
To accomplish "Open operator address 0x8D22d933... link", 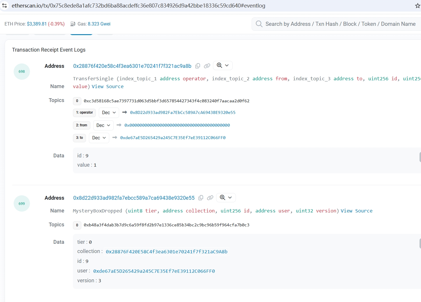I will click(x=183, y=112).
